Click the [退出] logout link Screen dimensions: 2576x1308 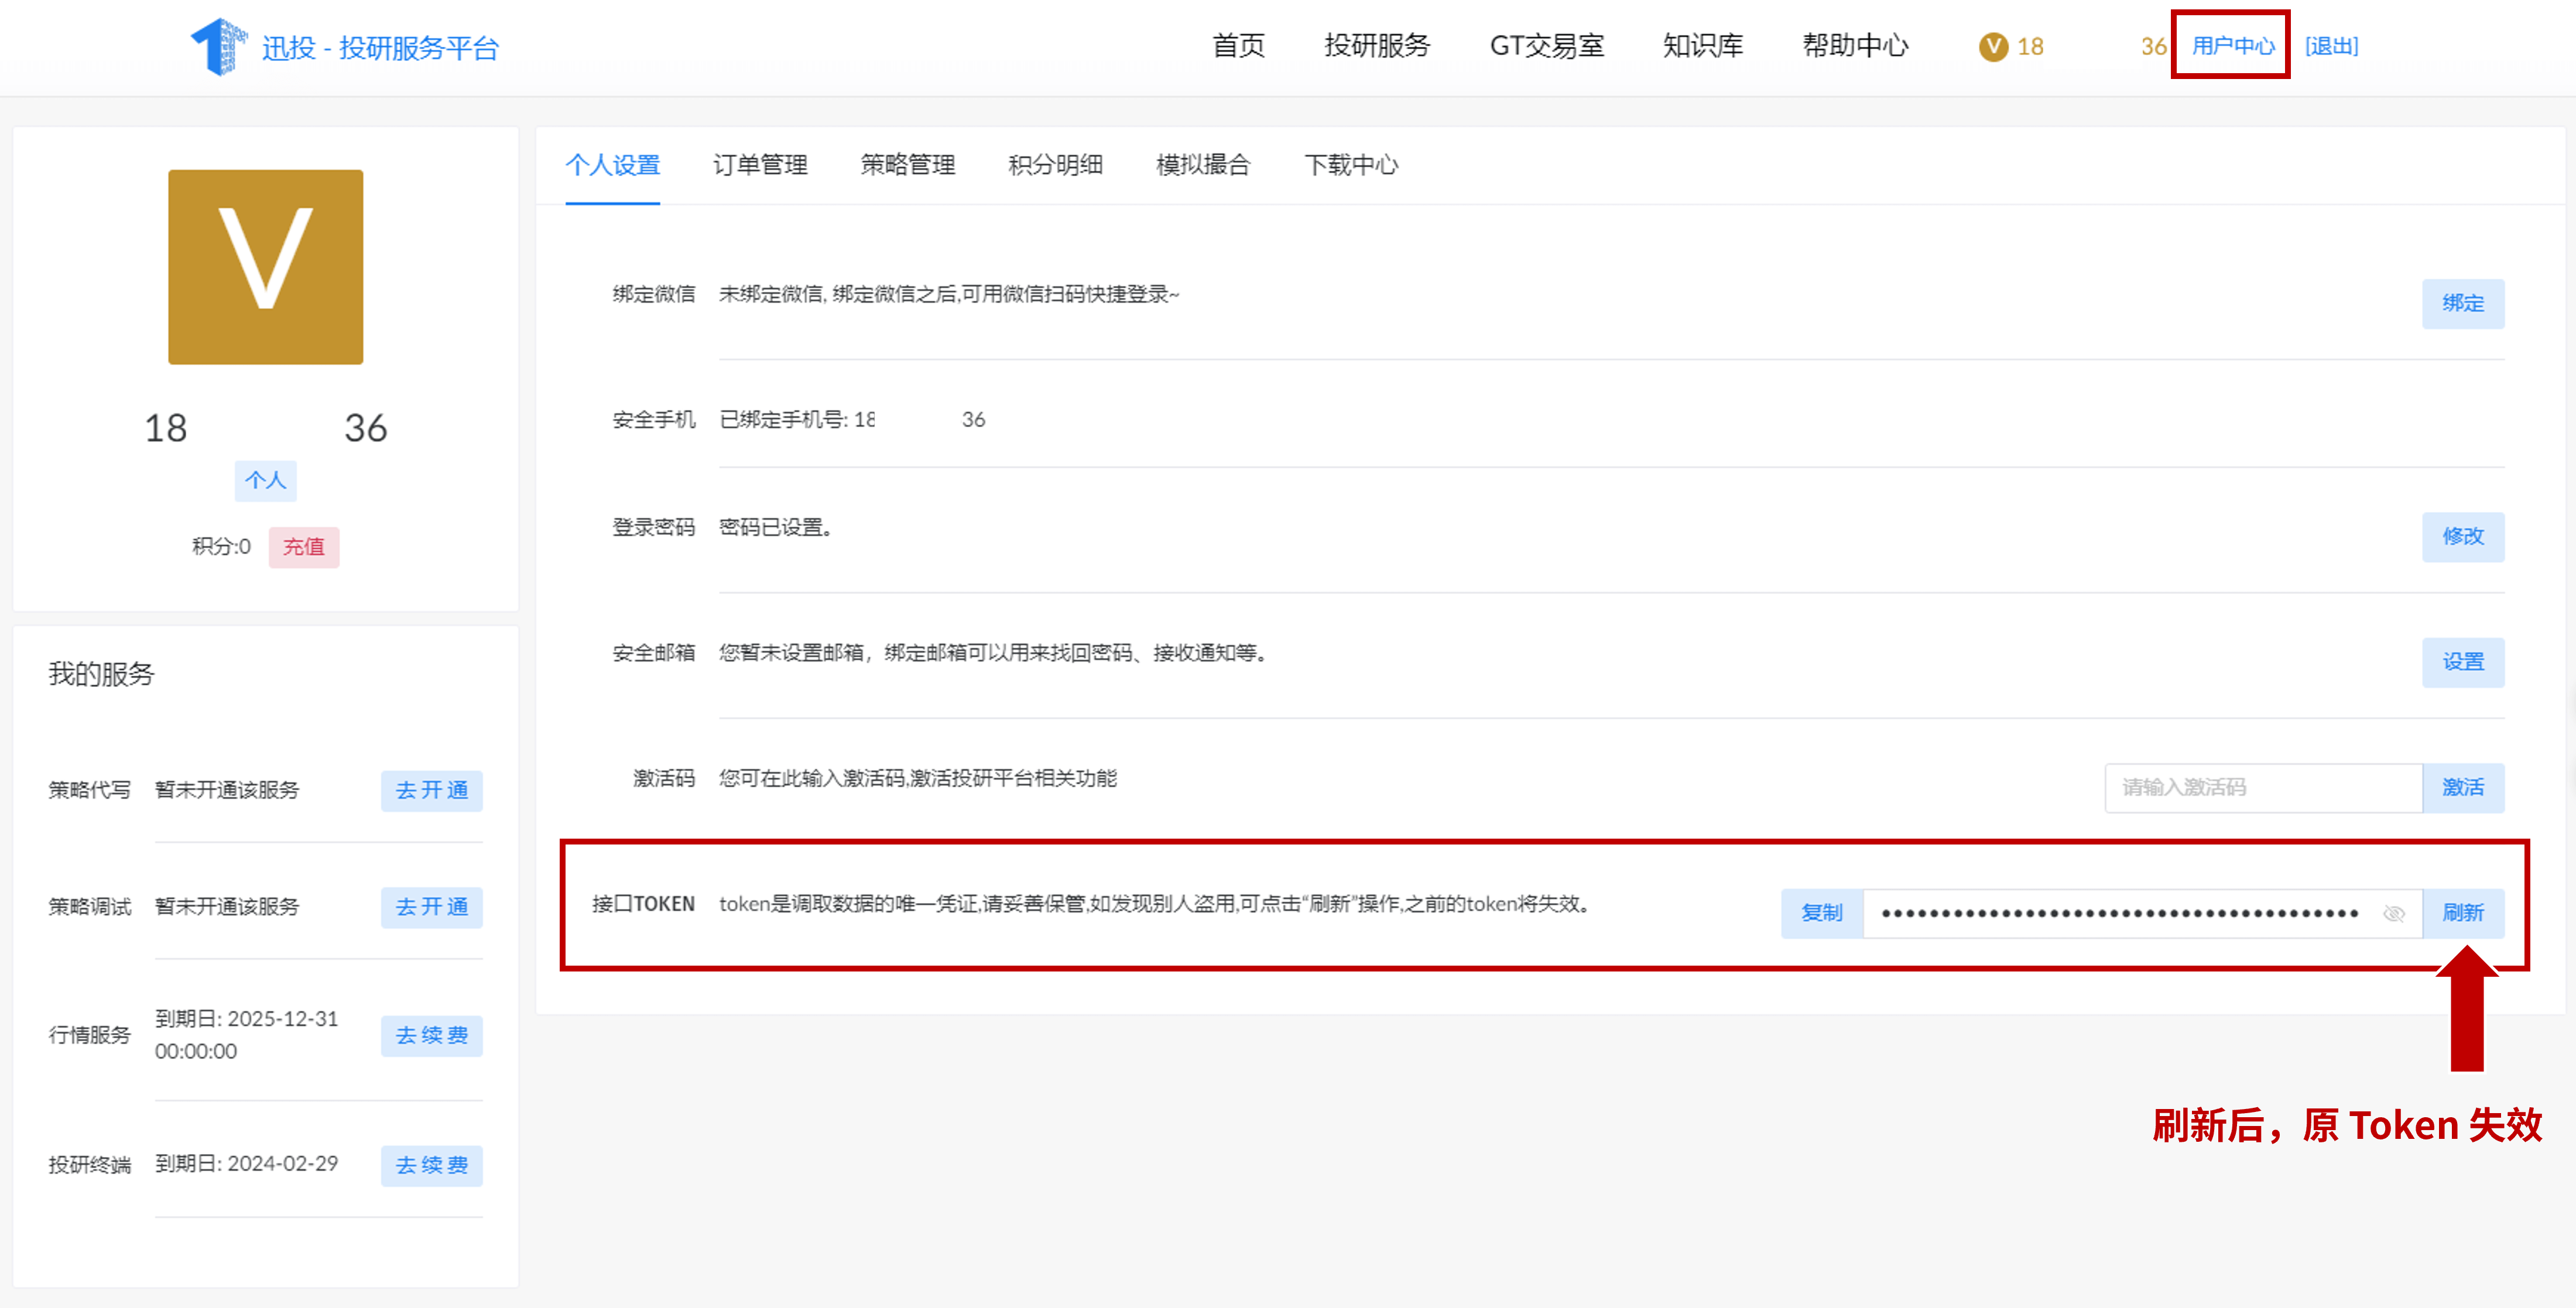pyautogui.click(x=2331, y=46)
